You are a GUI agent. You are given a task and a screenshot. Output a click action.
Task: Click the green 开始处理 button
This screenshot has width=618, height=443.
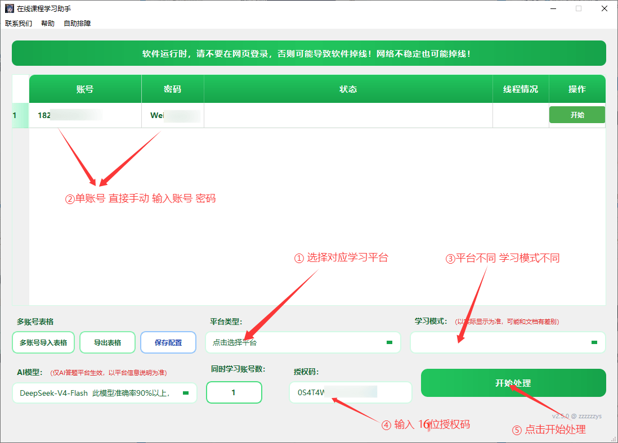click(513, 383)
